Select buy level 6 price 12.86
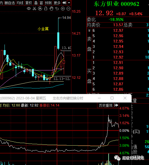 118,89
